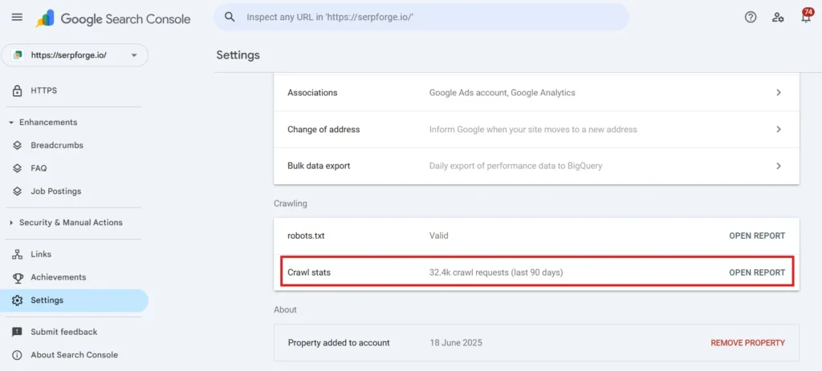
Task: Click the FAQ layers icon
Action: tap(18, 168)
